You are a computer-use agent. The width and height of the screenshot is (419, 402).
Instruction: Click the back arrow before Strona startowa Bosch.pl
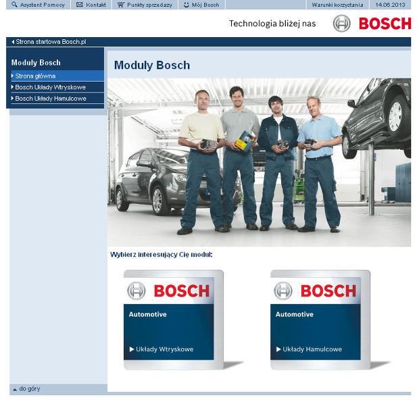pos(13,42)
